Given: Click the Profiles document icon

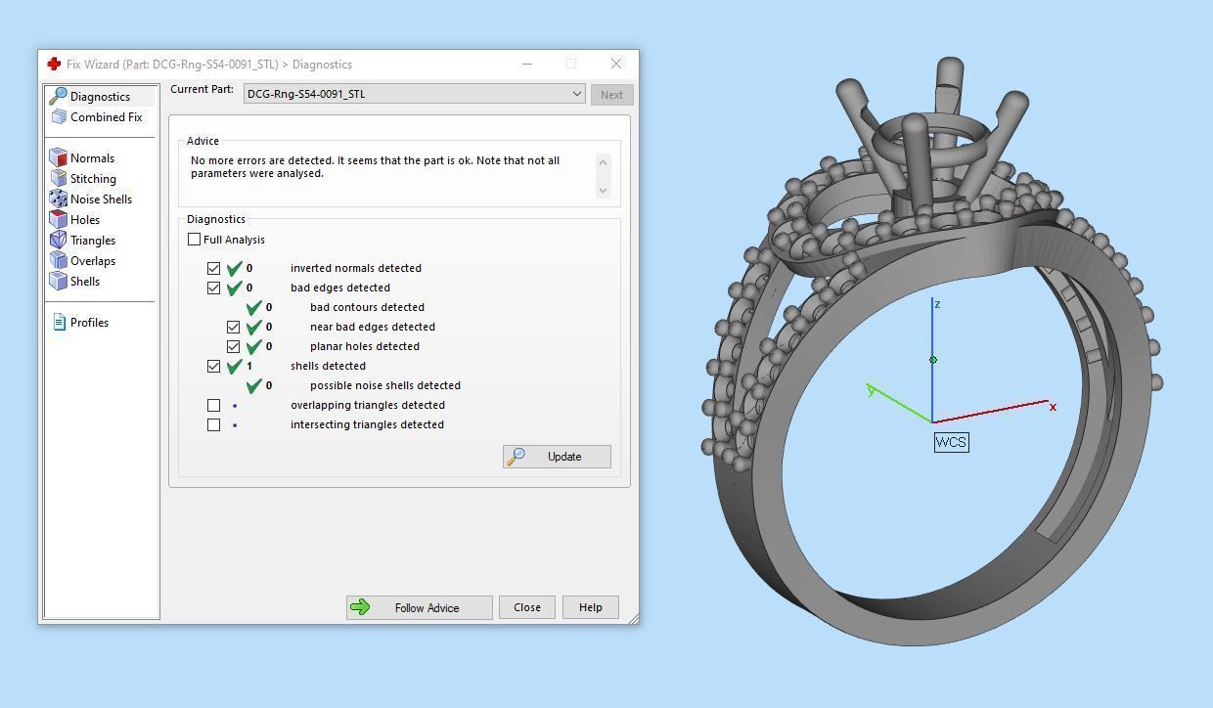Looking at the screenshot, I should [59, 322].
